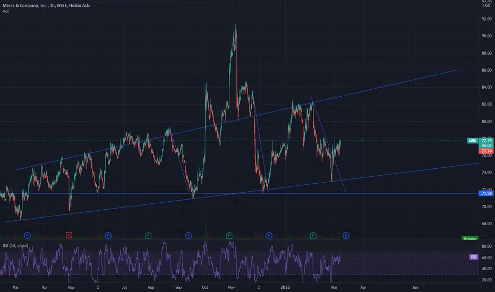Click the green Volume label
The height and width of the screenshot is (292, 495).
point(470,238)
